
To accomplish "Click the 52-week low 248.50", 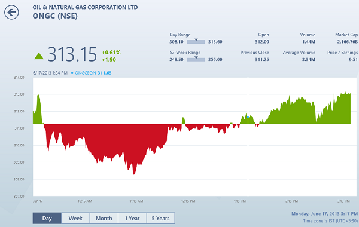I will pyautogui.click(x=177, y=59).
